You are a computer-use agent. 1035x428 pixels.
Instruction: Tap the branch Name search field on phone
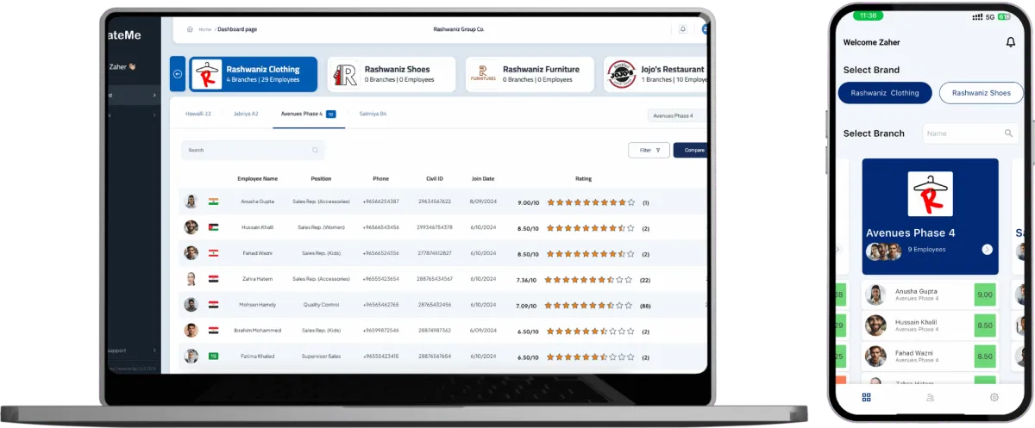click(970, 133)
